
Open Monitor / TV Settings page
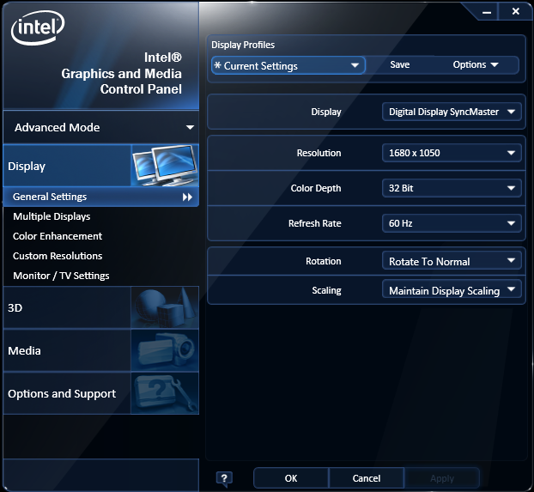click(x=61, y=276)
